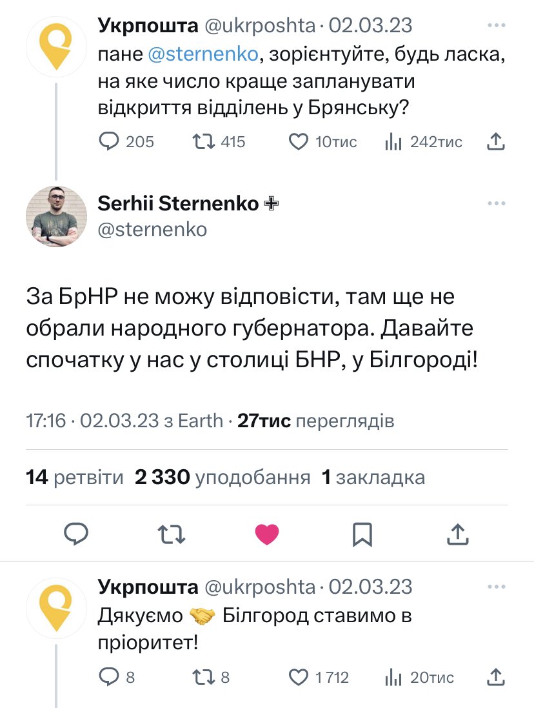The width and height of the screenshot is (534, 708).
Task: Reply to the main Sternenko tweet
Action: (x=76, y=533)
